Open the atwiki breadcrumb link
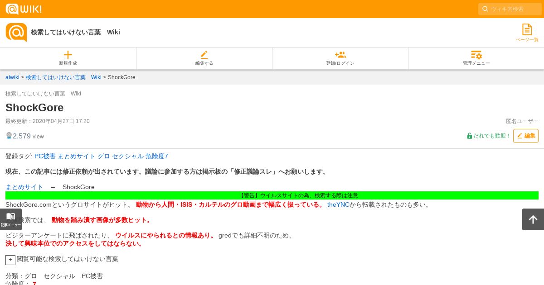 12,77
